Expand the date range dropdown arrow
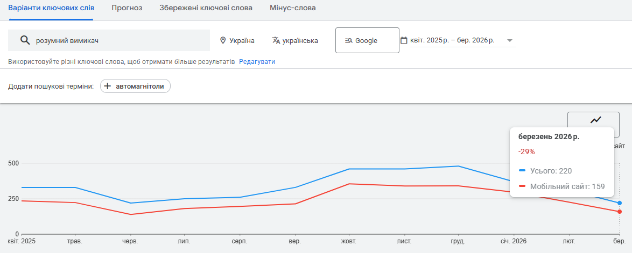The height and width of the screenshot is (253, 632). pos(509,40)
